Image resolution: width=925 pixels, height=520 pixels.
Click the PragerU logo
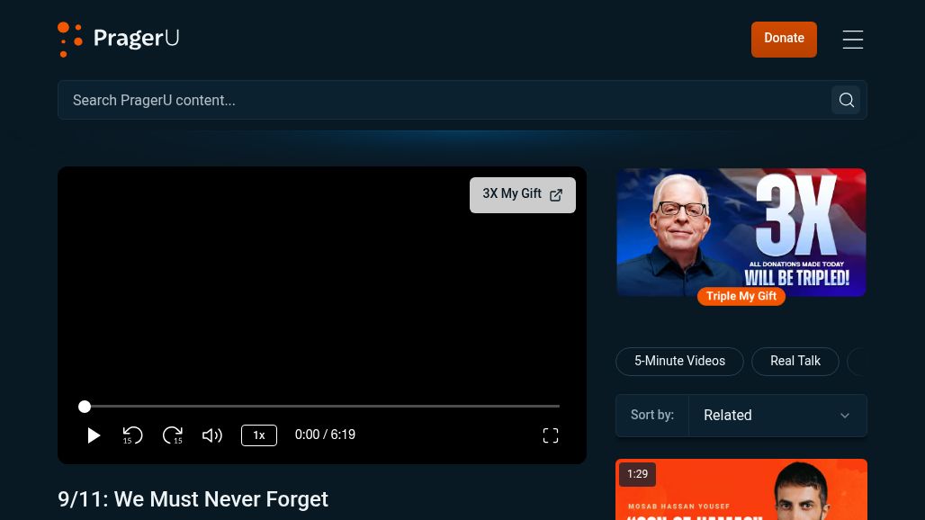coord(118,39)
